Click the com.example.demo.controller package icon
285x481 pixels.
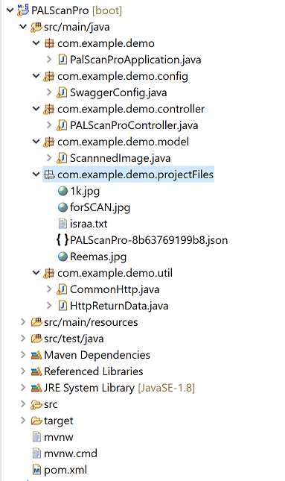click(48, 109)
